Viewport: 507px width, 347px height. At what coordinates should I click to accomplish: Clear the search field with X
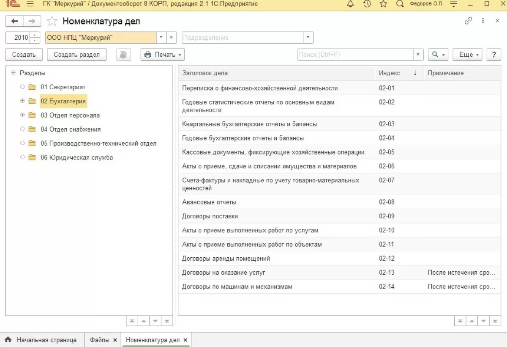point(418,55)
